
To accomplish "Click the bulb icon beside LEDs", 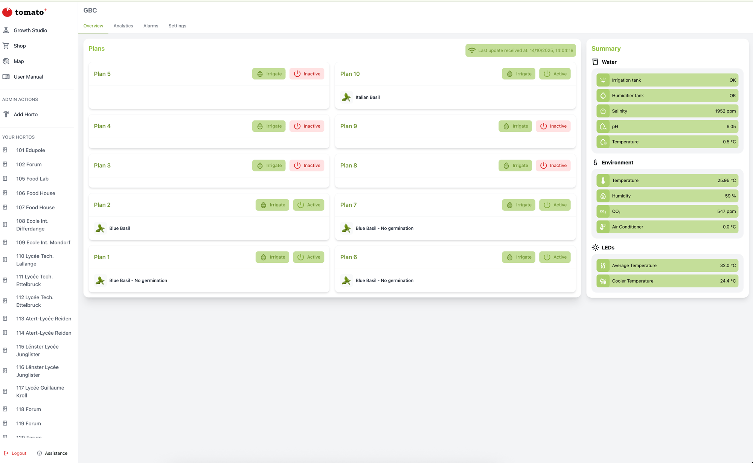I will (x=595, y=247).
